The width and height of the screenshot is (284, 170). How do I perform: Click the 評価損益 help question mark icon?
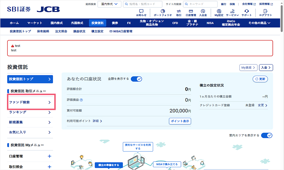[81, 100]
